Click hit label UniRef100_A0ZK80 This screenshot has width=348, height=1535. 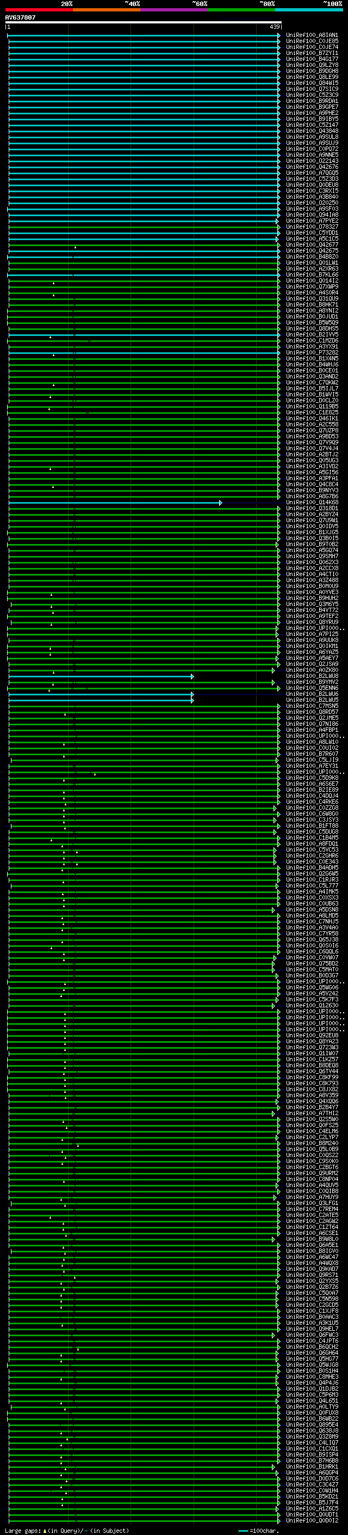[312, 670]
